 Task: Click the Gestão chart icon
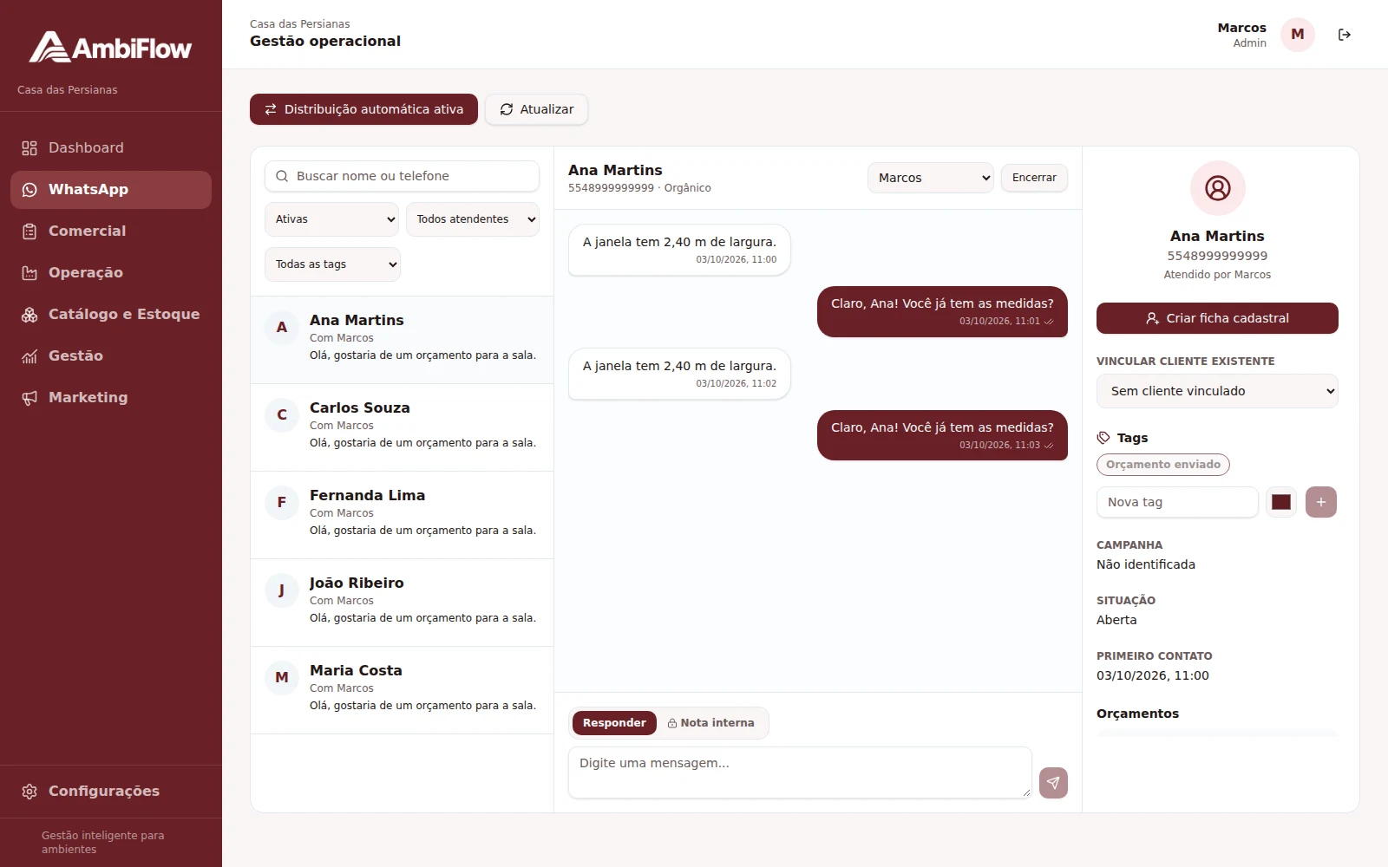point(29,356)
